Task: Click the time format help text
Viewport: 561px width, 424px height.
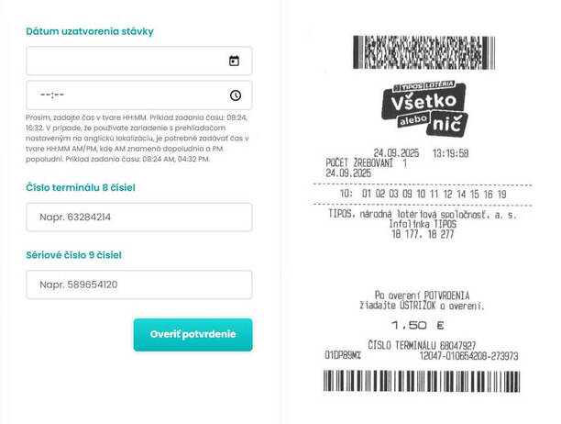Action: tap(137, 139)
